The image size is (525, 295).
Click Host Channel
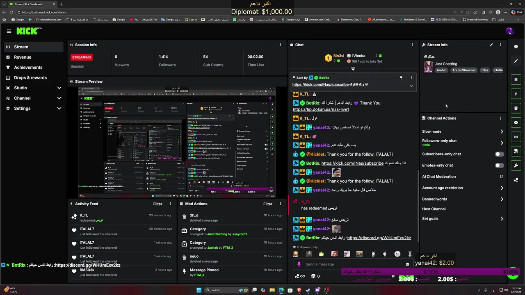pos(434,209)
